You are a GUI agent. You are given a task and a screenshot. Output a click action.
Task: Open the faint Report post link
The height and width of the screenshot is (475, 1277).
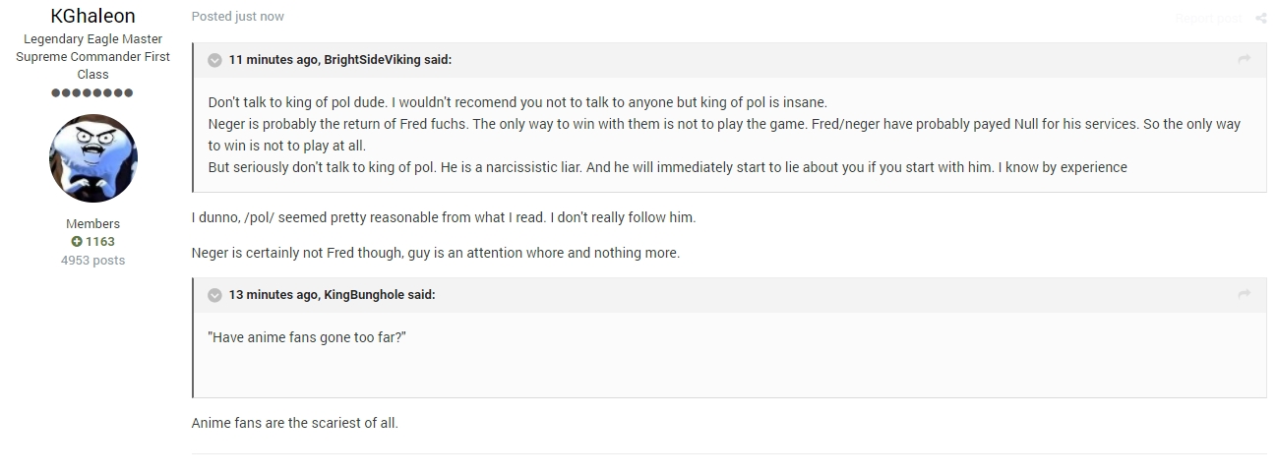tap(1209, 18)
